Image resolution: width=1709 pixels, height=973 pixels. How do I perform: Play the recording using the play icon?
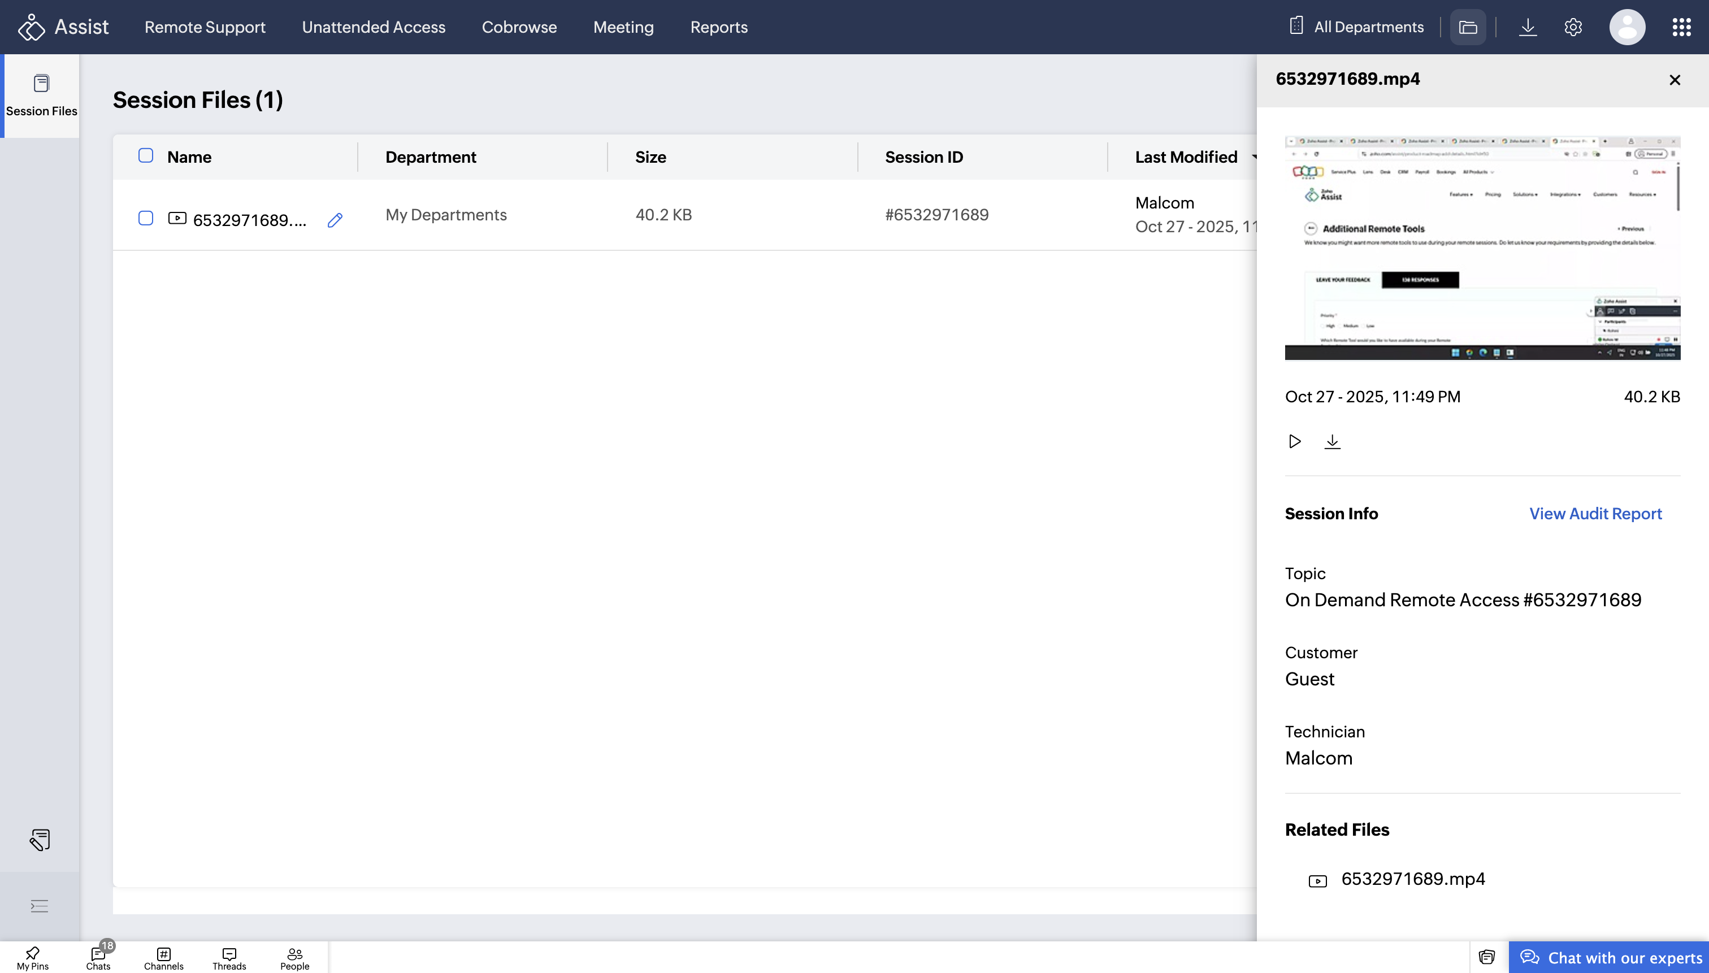(x=1295, y=441)
